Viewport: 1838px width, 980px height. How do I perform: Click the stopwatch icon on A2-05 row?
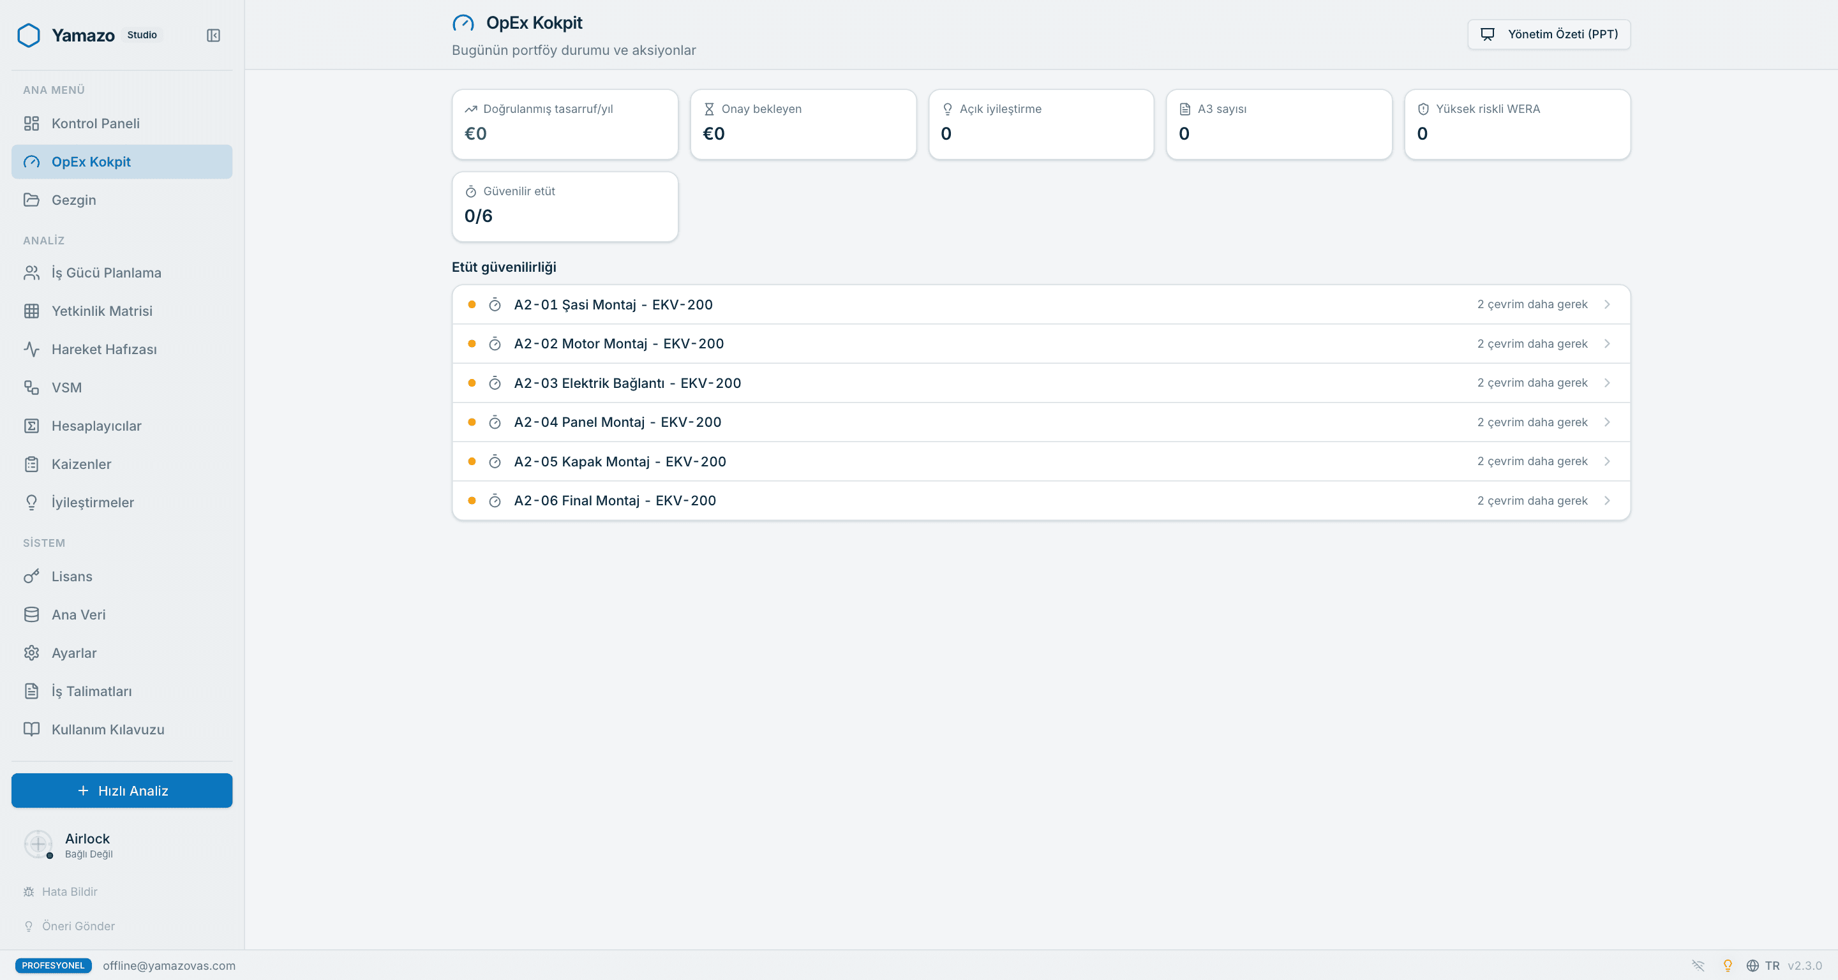tap(495, 461)
